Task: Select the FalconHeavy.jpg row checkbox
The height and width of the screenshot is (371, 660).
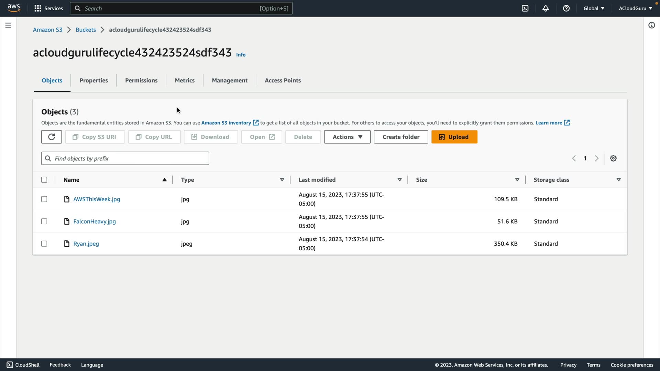Action: [44, 222]
